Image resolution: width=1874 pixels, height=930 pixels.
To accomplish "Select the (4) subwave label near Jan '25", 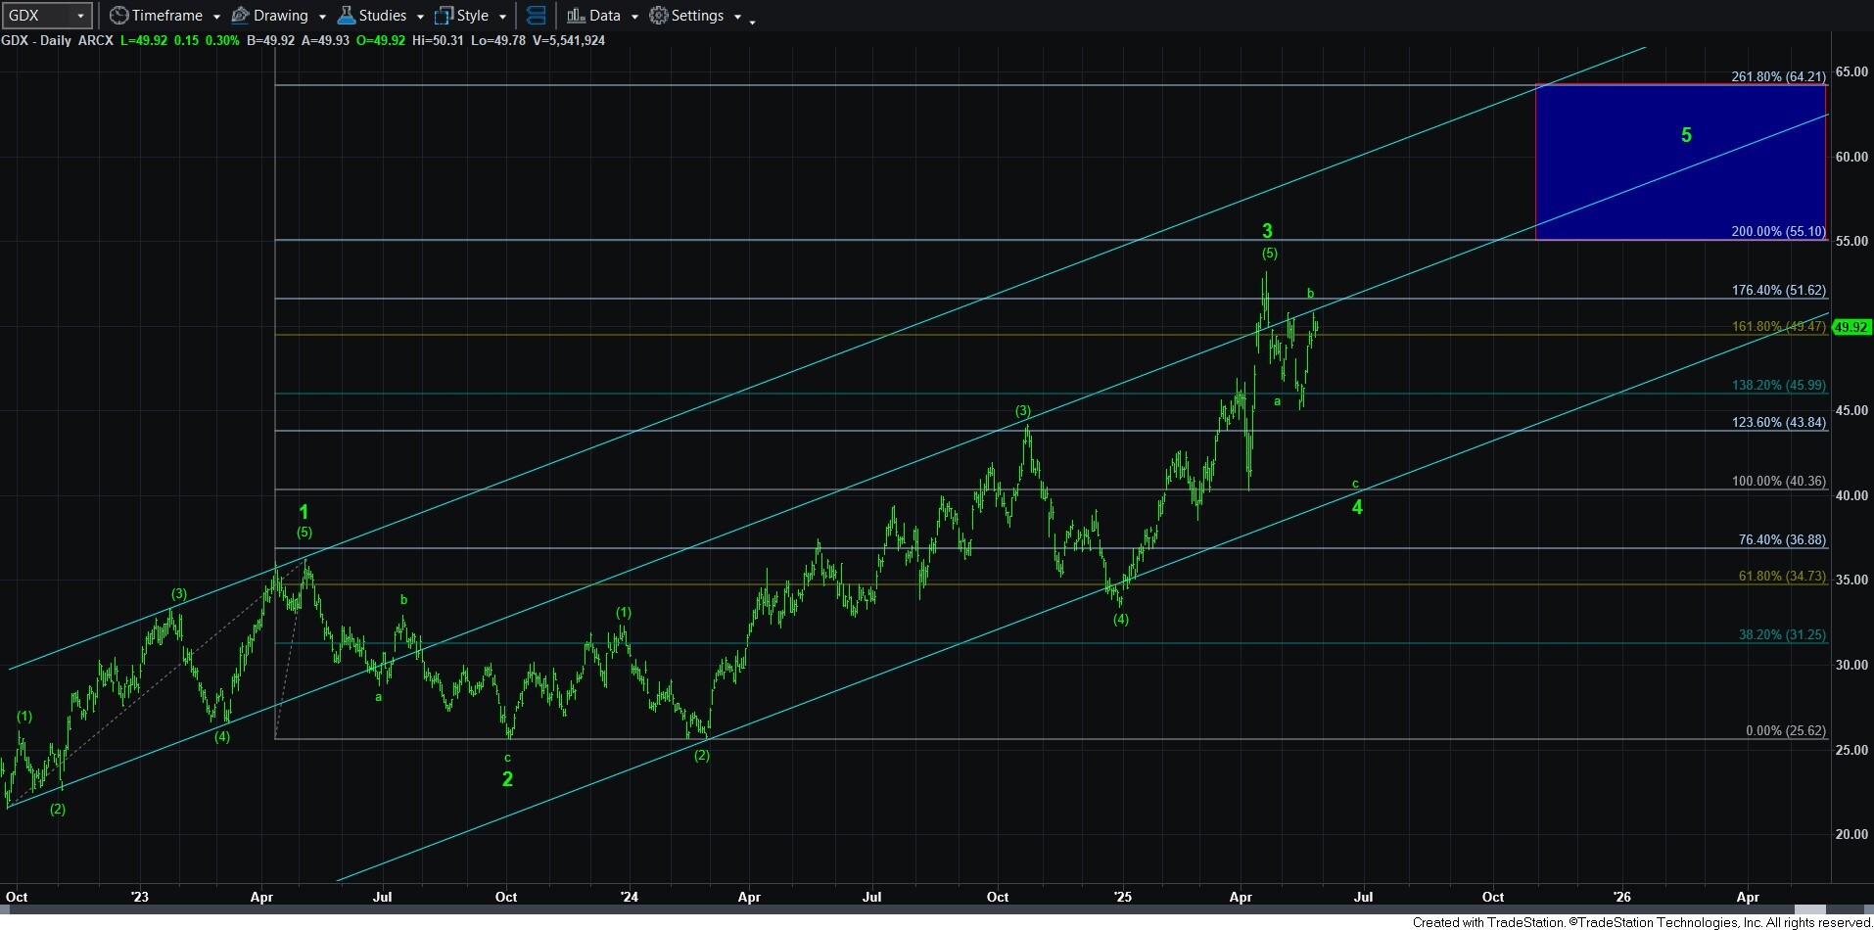I will (x=1121, y=619).
